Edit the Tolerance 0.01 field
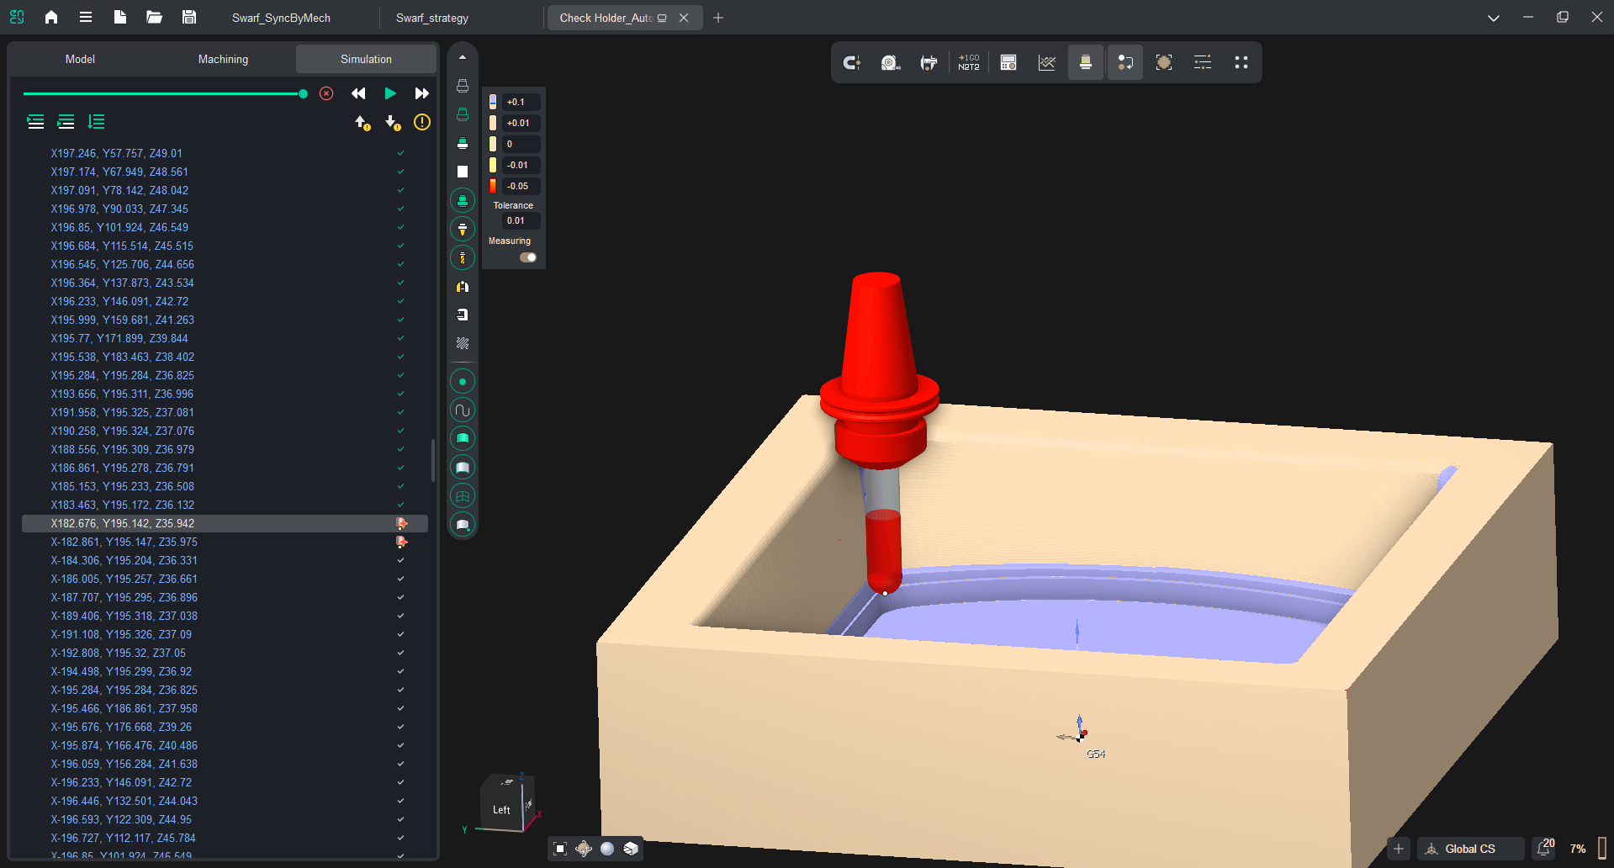 [521, 220]
